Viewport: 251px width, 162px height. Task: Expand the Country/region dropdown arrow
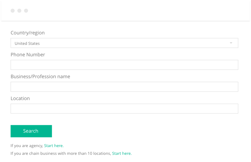(x=231, y=43)
